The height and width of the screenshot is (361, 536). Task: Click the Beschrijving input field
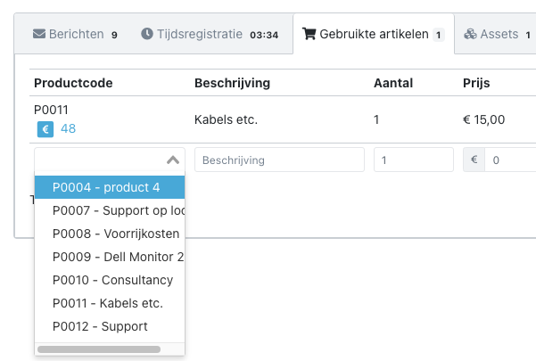(x=279, y=160)
